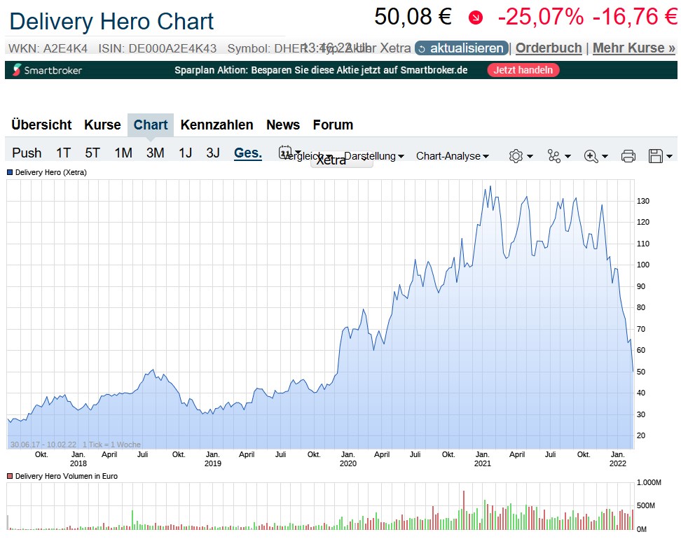Select the 3J time range
The image size is (681, 539).
(x=213, y=153)
